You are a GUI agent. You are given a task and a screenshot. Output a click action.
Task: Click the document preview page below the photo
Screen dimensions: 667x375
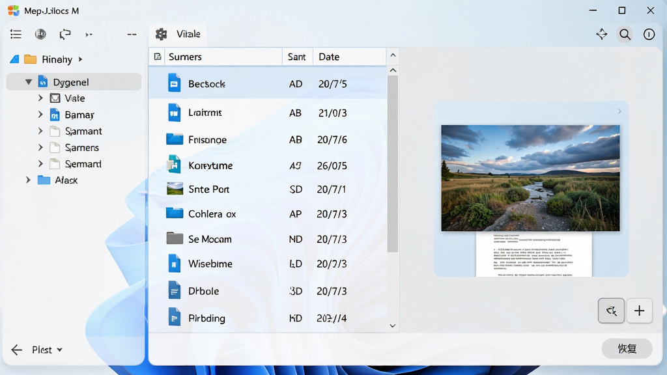pos(534,255)
